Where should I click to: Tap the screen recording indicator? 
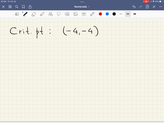tap(146, 1)
